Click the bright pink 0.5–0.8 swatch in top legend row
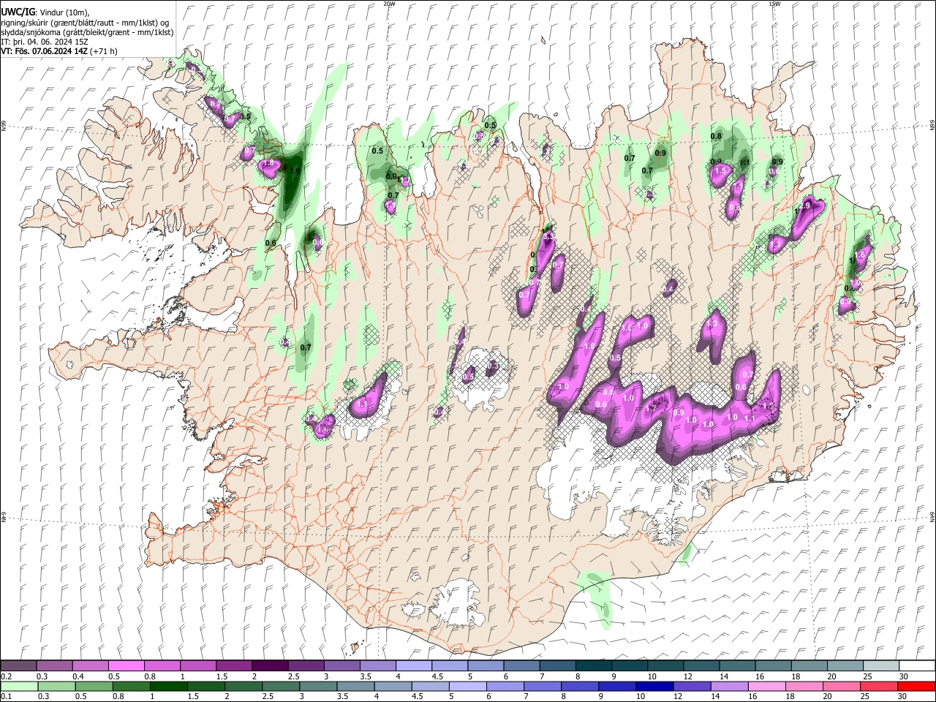Screen dimensions: 936x702 pos(127,665)
